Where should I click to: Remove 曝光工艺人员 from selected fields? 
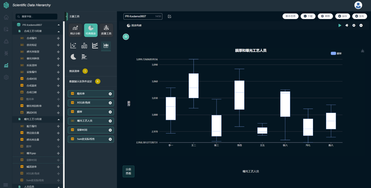point(110,121)
